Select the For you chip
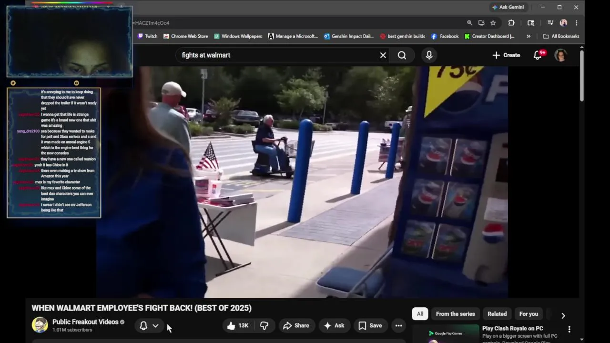This screenshot has width=610, height=343. click(x=529, y=314)
